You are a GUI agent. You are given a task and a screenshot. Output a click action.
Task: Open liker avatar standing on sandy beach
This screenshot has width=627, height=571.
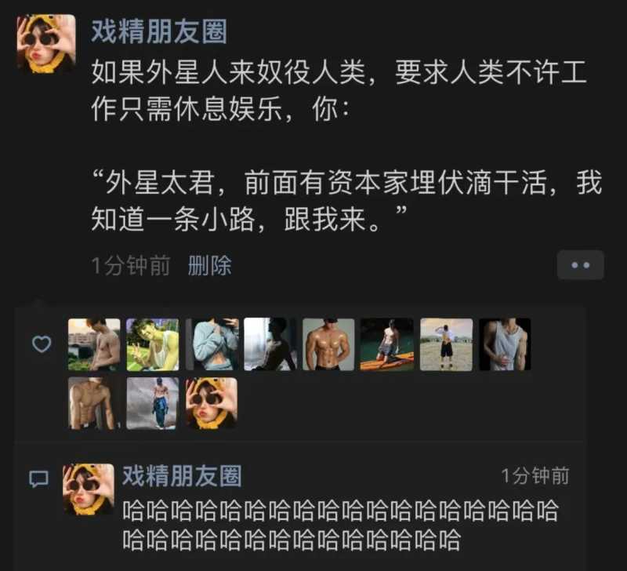pyautogui.click(x=446, y=344)
